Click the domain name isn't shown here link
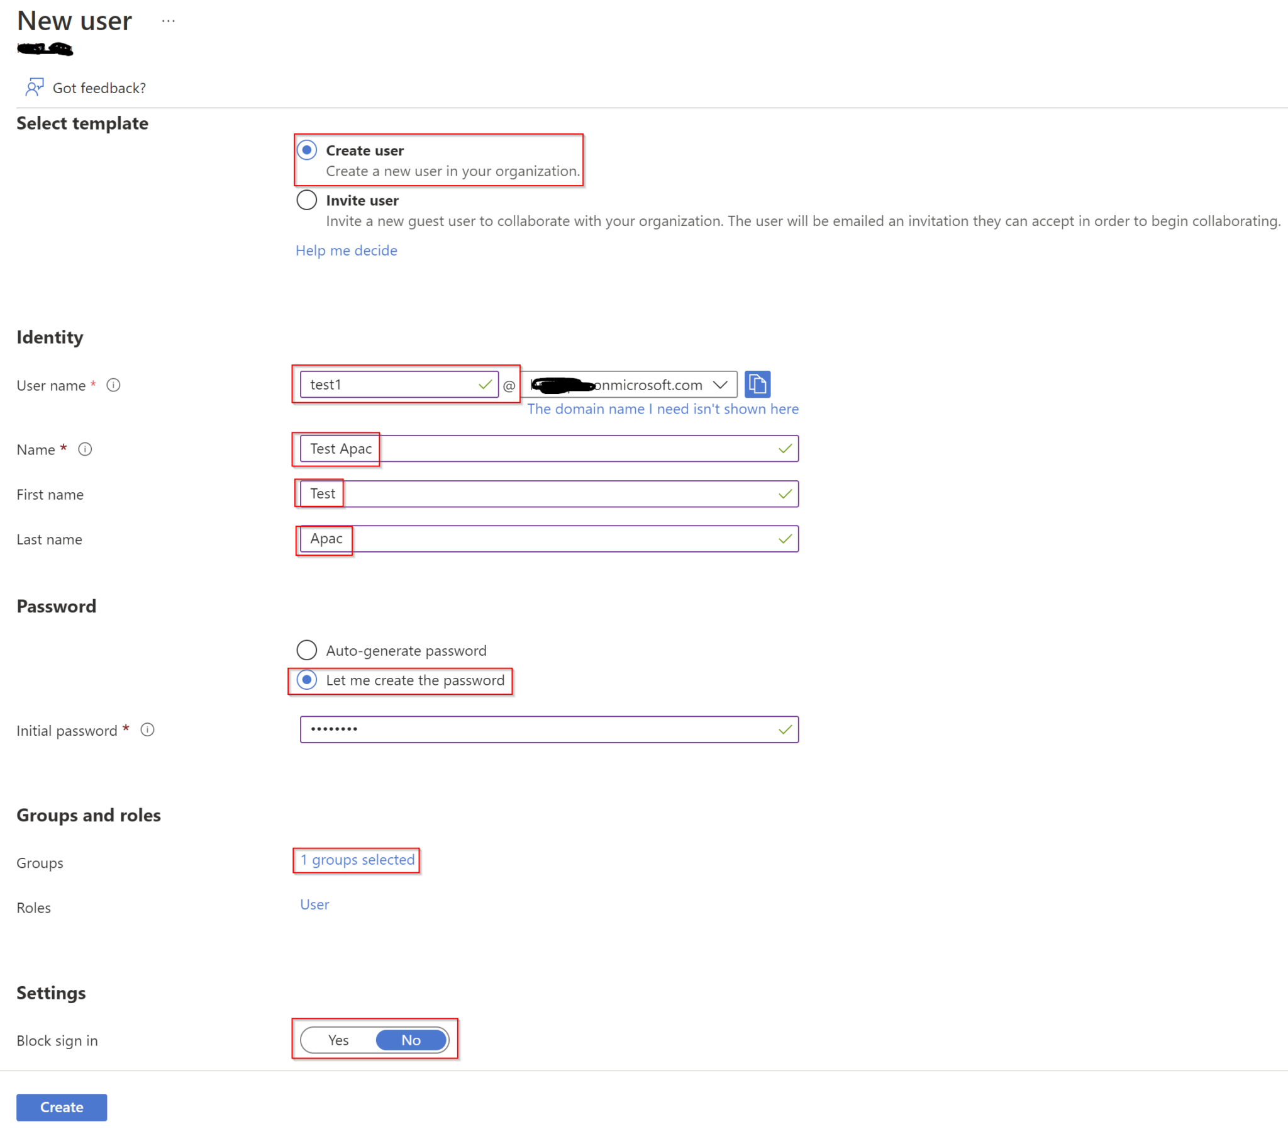The height and width of the screenshot is (1136, 1288). pos(663,408)
